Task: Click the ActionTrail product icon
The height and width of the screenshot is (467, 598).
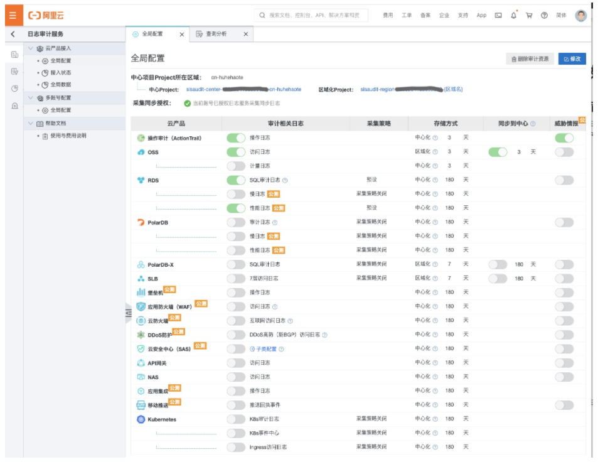Action: click(141, 138)
